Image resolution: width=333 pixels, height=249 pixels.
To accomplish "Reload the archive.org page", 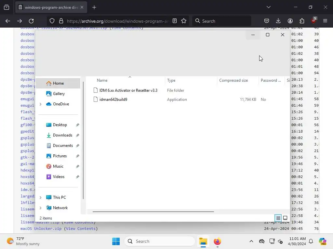I will [31, 21].
